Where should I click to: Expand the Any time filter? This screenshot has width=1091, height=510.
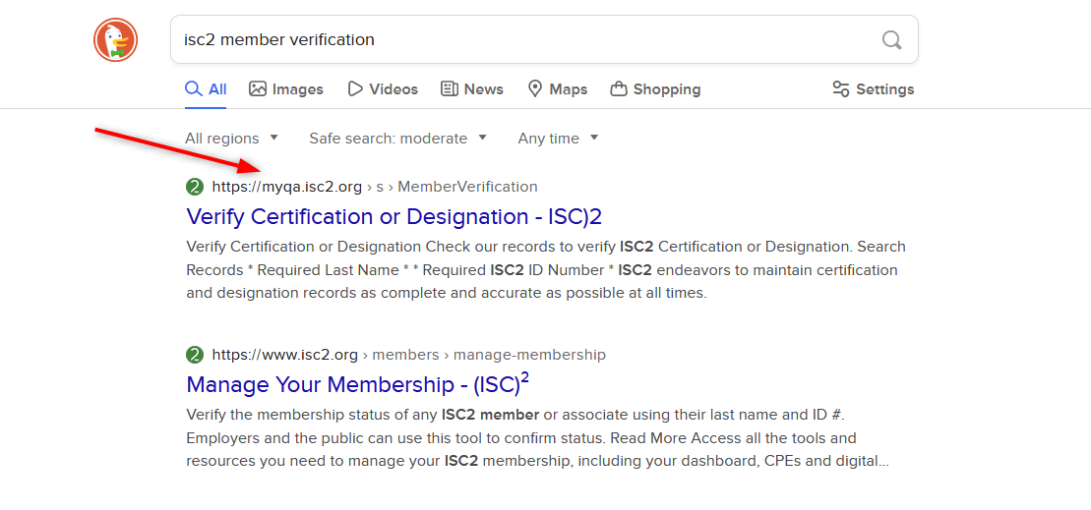pyautogui.click(x=558, y=139)
